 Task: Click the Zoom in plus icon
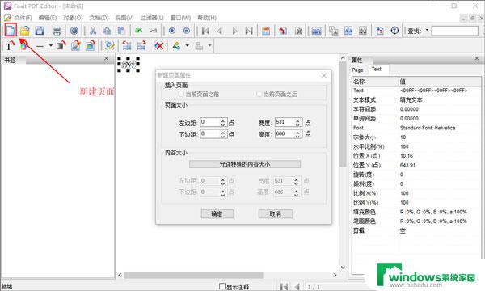172,31
